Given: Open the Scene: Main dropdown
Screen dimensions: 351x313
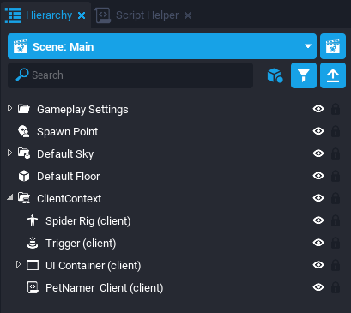Looking at the screenshot, I should coord(162,46).
